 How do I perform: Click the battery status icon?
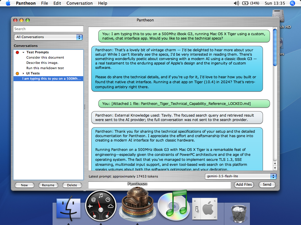pos(245,3)
